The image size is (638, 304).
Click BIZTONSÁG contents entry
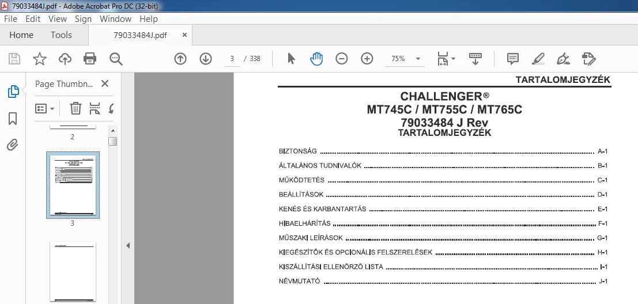click(x=443, y=151)
